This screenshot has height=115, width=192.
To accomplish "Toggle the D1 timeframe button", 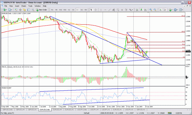I will click(x=77, y=10).
